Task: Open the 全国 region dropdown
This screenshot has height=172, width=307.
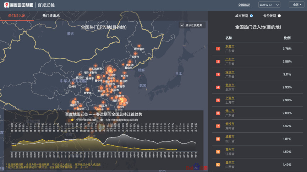Action: [x=297, y=5]
